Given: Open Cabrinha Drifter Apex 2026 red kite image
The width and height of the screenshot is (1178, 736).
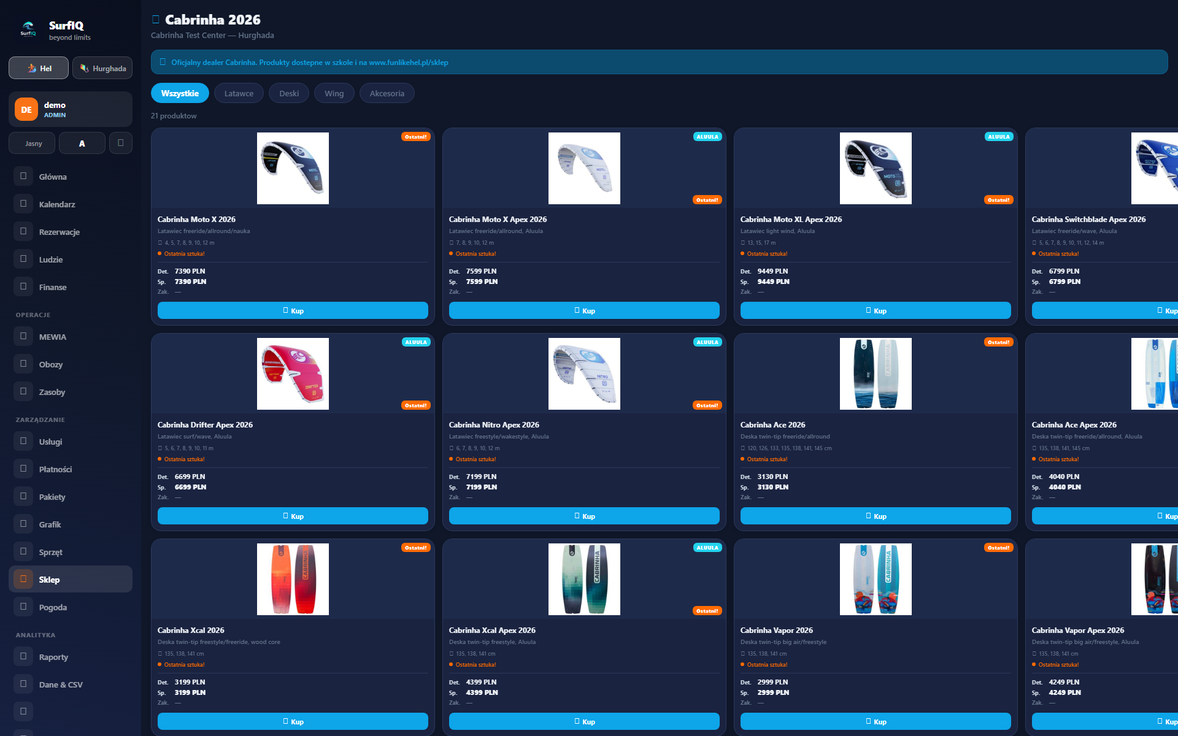Looking at the screenshot, I should [x=293, y=374].
